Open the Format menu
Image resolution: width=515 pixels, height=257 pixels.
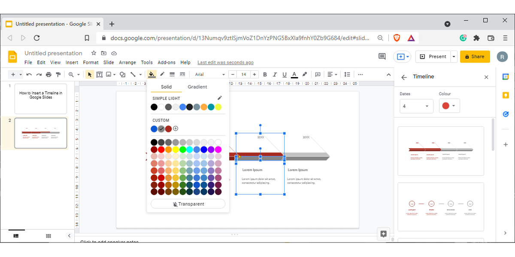click(x=91, y=63)
